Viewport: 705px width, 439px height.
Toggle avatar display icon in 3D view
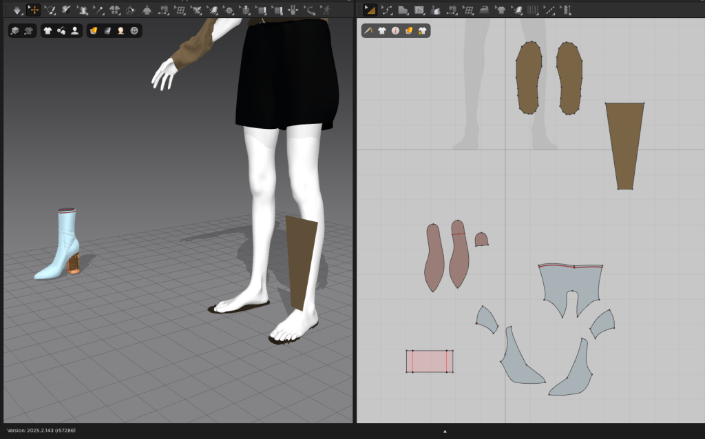[74, 31]
